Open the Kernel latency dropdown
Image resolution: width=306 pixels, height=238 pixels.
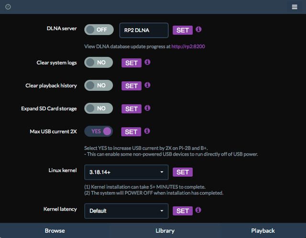[126, 211]
